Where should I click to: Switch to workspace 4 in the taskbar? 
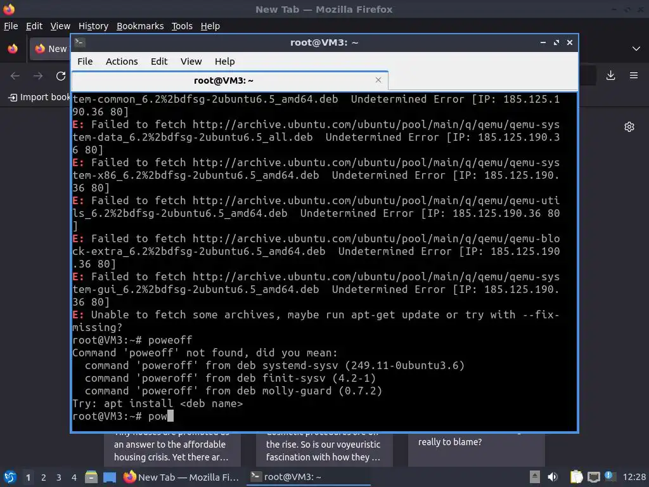74,477
